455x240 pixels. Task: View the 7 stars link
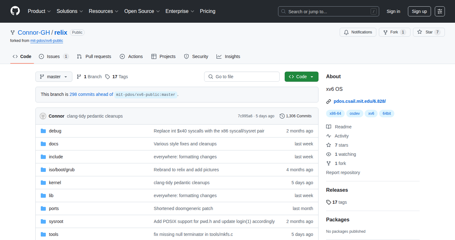tap(337, 145)
